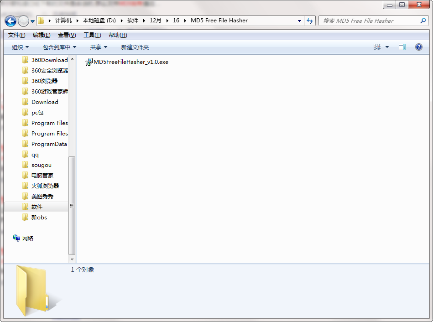Open the address bar history dropdown

pyautogui.click(x=299, y=21)
